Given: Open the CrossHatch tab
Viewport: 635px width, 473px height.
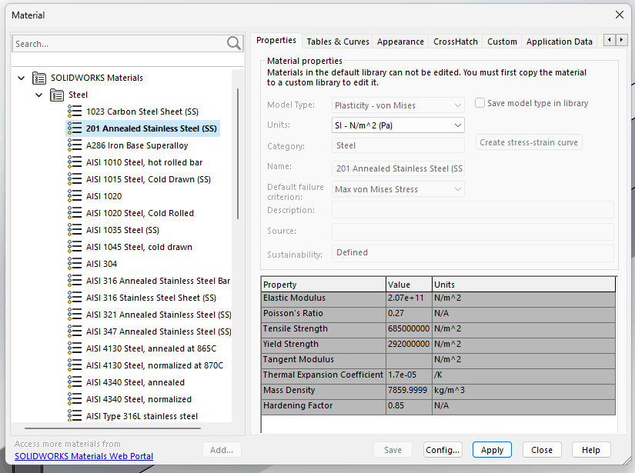Looking at the screenshot, I should coord(455,42).
